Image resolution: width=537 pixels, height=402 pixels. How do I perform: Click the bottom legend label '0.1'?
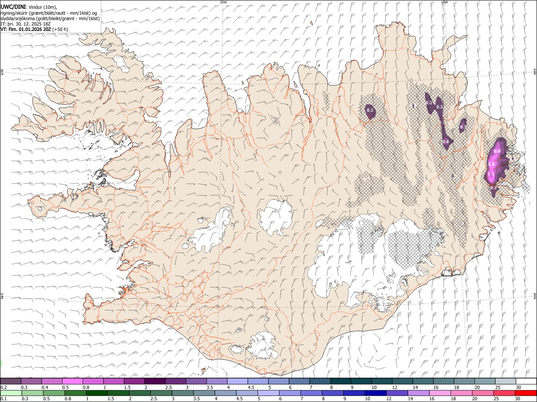tap(3, 399)
